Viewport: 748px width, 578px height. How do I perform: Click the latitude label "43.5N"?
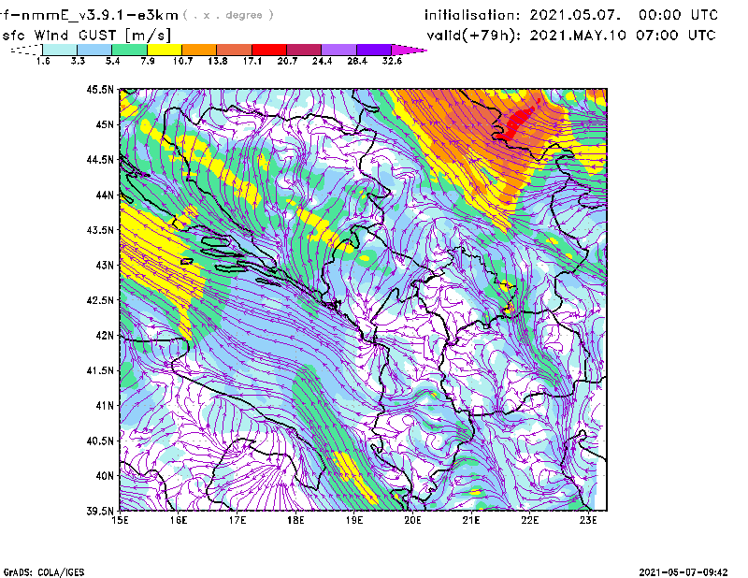coord(100,230)
